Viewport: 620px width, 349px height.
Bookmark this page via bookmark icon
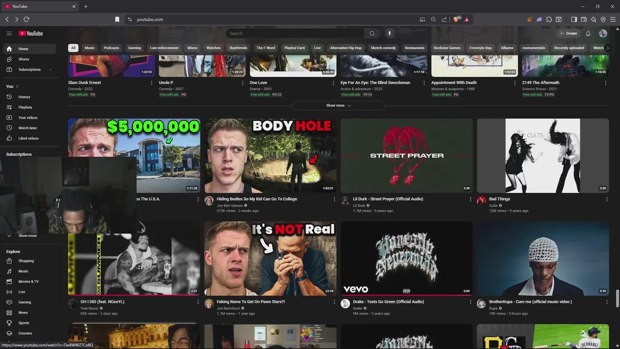point(117,19)
